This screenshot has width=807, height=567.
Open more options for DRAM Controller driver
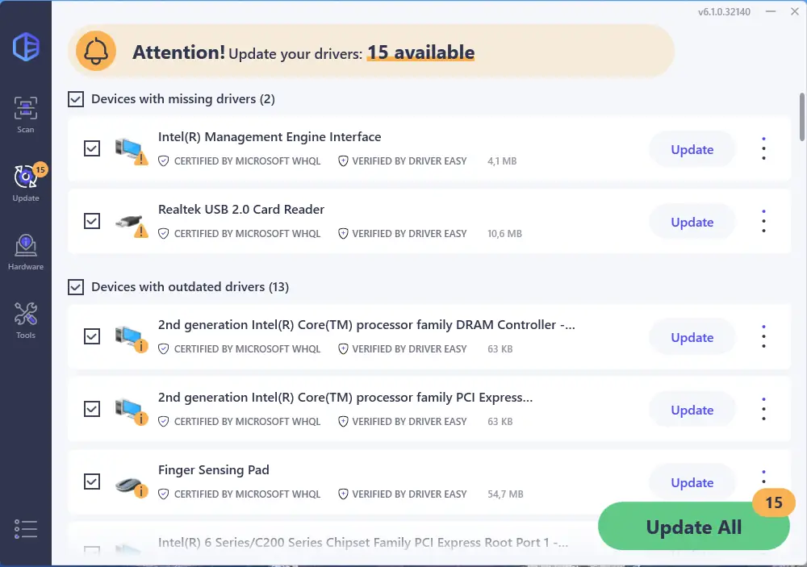pos(763,336)
